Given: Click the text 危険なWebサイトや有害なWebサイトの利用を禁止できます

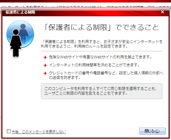Looking at the screenshot, I should [100, 57].
